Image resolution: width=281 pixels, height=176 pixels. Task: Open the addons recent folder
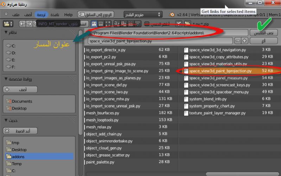39,156
